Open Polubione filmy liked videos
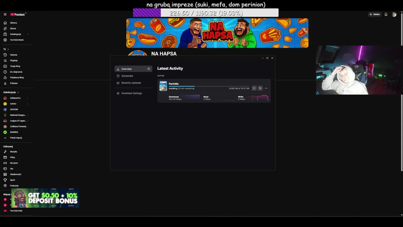The height and width of the screenshot is (227, 403). pyautogui.click(x=16, y=78)
